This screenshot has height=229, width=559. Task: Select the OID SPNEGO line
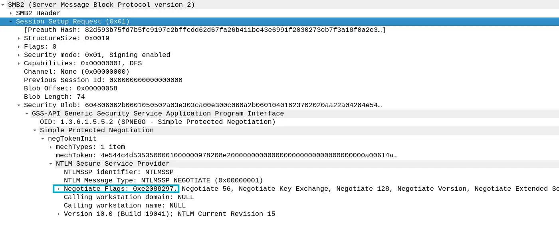pyautogui.click(x=158, y=122)
